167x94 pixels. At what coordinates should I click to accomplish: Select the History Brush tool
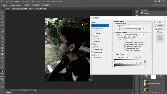2,42
